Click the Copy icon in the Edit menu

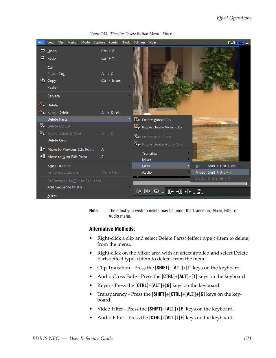(x=43, y=80)
